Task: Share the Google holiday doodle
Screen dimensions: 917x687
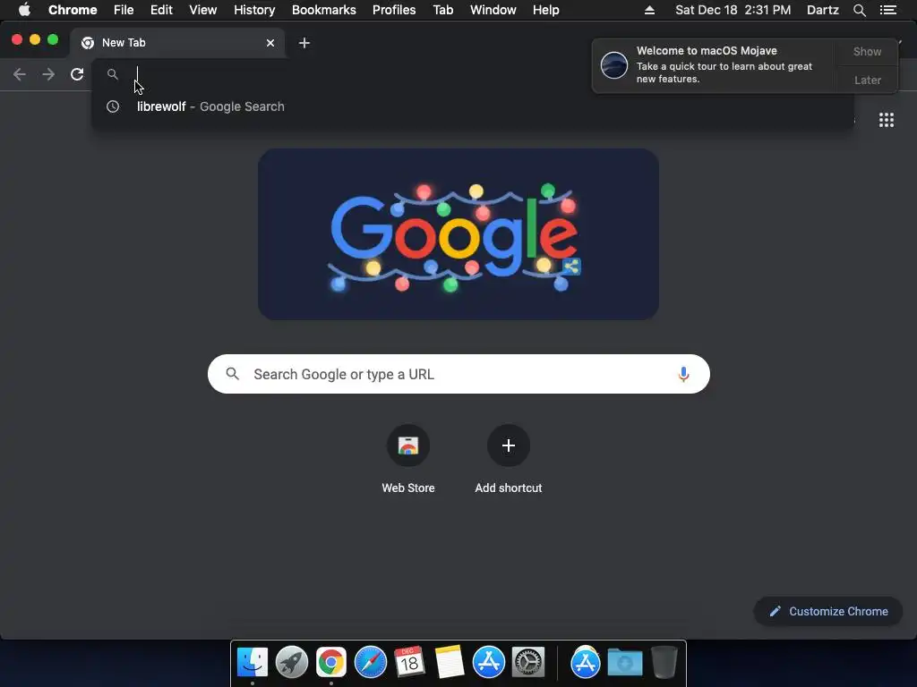Action: pos(571,267)
